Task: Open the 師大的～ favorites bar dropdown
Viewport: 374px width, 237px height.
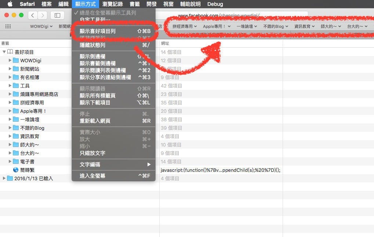Action: 331,26
